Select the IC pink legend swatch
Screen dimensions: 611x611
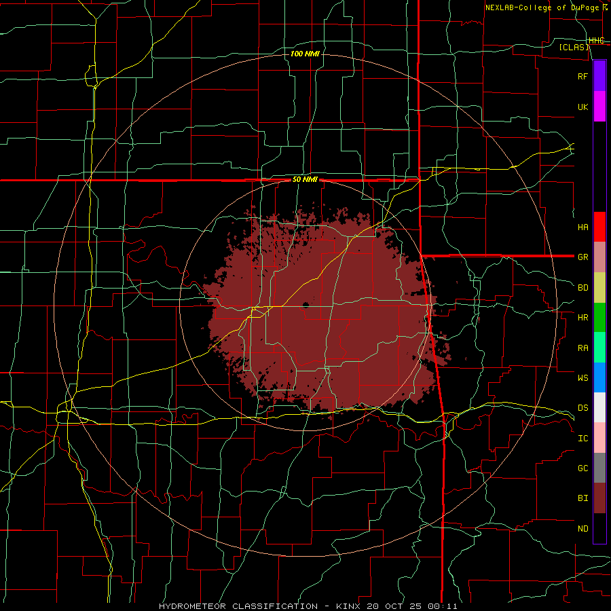tap(599, 438)
